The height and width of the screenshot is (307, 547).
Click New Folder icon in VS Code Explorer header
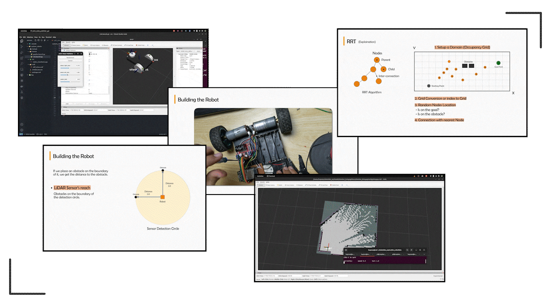(x=38, y=40)
